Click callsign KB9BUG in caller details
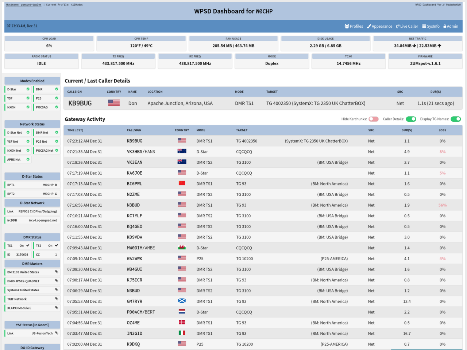 [80, 103]
